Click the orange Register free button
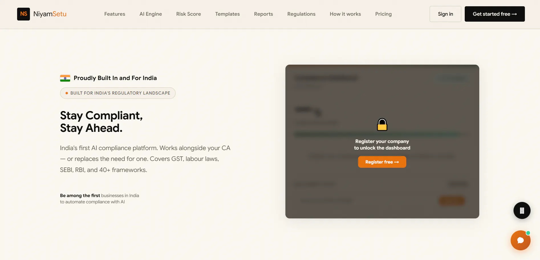540x260 pixels. tap(382, 162)
